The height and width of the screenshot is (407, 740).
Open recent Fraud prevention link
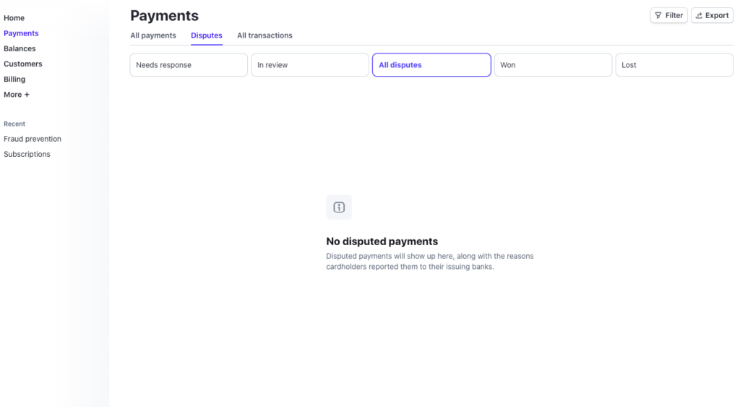(x=33, y=139)
